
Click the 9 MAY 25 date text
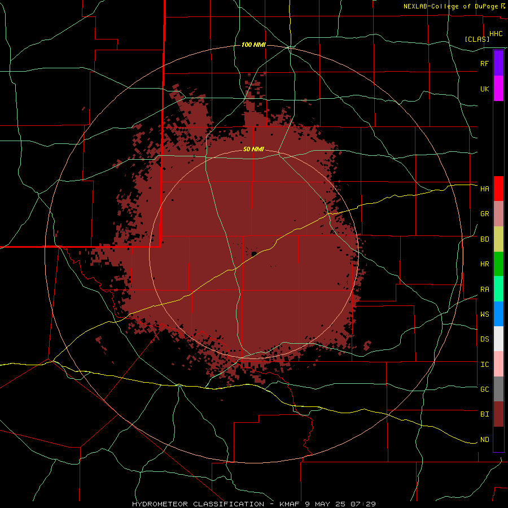click(326, 504)
